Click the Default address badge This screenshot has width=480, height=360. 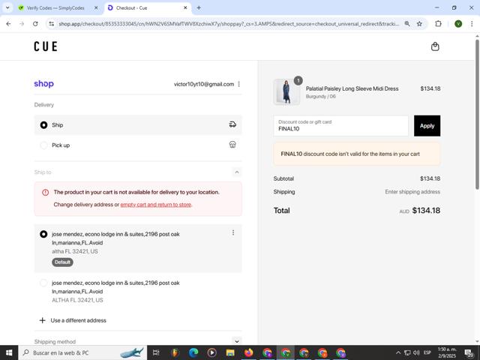click(x=62, y=262)
